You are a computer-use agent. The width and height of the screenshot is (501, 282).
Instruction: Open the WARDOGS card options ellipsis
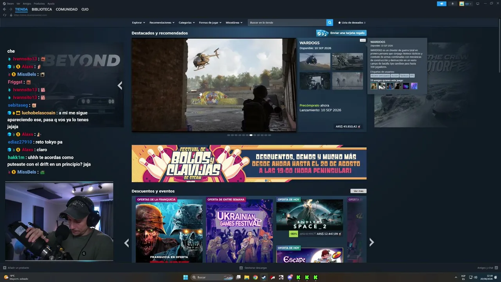coord(362,40)
